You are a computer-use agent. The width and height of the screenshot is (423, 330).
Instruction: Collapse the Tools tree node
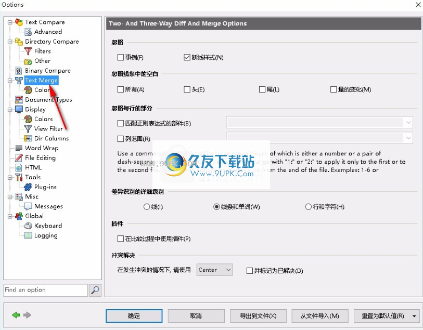click(10, 178)
